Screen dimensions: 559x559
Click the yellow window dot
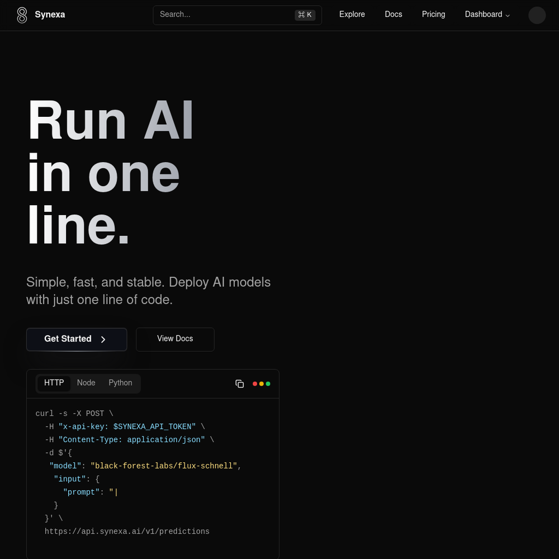coord(261,383)
